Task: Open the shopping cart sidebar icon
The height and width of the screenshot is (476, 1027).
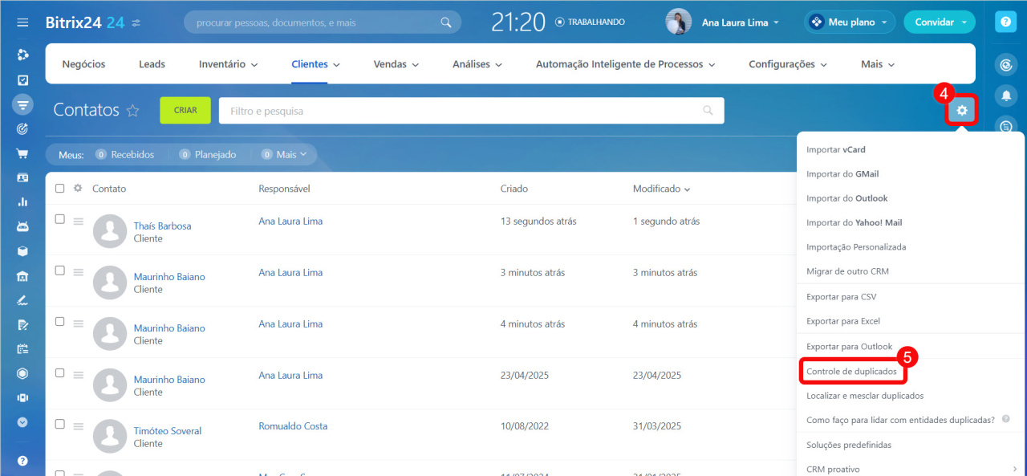Action: click(x=22, y=153)
